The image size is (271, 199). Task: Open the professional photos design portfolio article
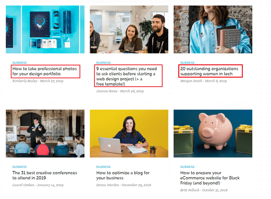[x=45, y=71]
